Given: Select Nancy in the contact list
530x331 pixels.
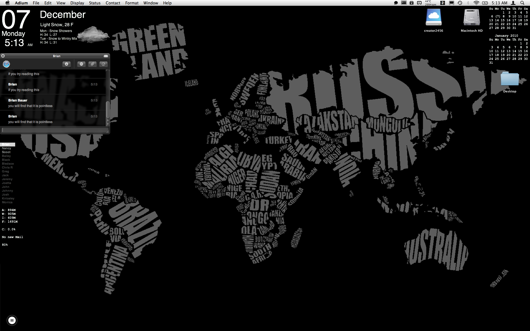Looking at the screenshot, I should click(x=6, y=148).
